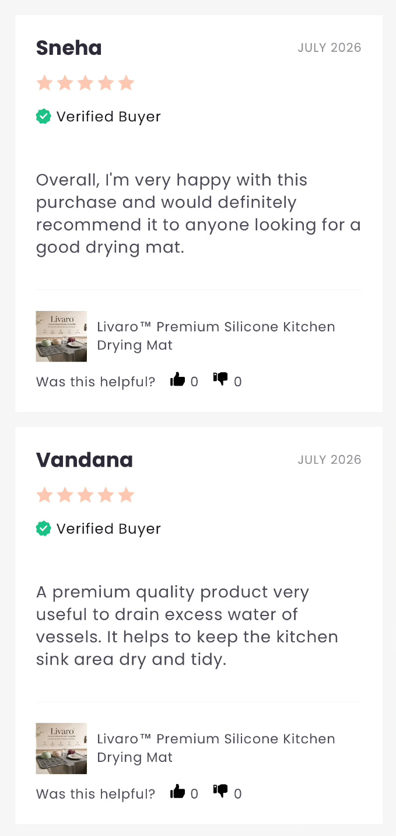This screenshot has width=396, height=836.
Task: Click the thumbs up count in Vandana's review
Action: pyautogui.click(x=194, y=794)
